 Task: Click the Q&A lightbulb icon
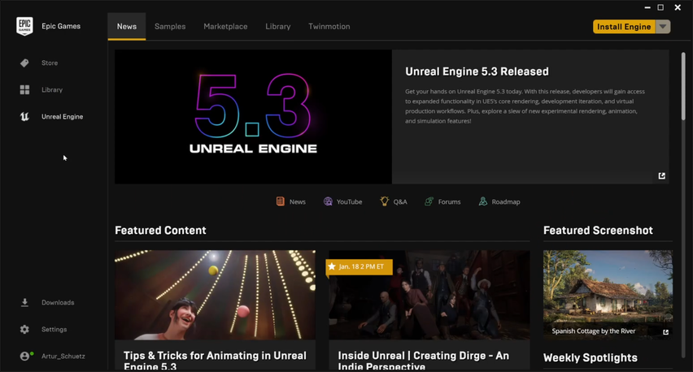pyautogui.click(x=385, y=201)
